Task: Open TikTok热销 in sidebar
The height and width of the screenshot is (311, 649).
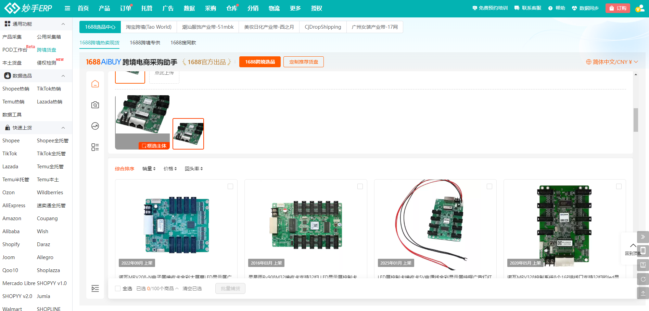Action: point(49,89)
